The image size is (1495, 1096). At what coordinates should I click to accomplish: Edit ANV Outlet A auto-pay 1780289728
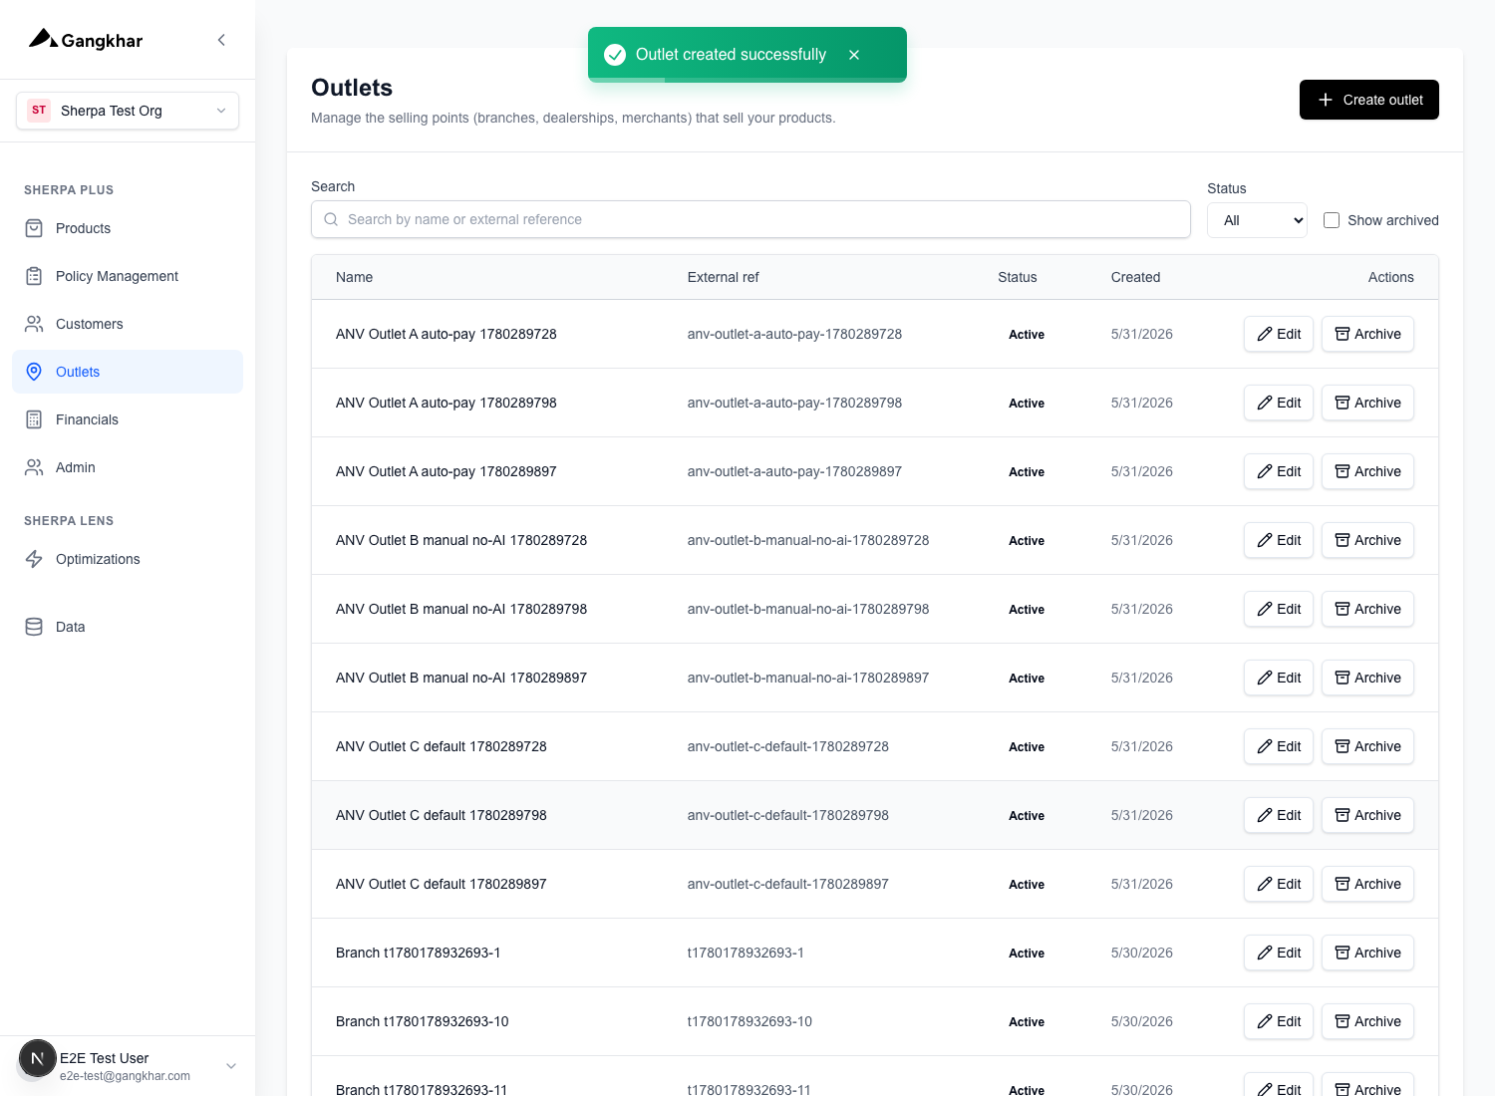pos(1279,334)
